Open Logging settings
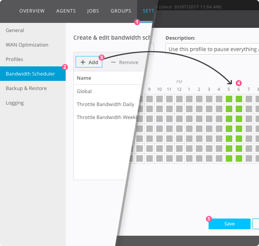 [33, 103]
